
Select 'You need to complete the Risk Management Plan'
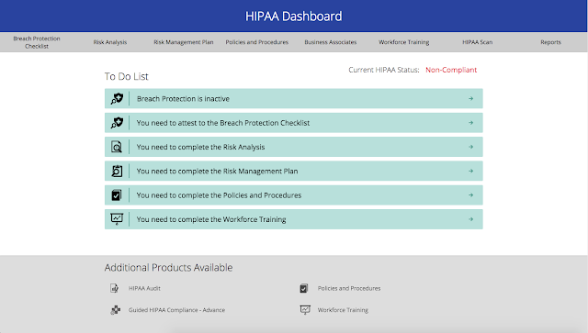pyautogui.click(x=294, y=171)
